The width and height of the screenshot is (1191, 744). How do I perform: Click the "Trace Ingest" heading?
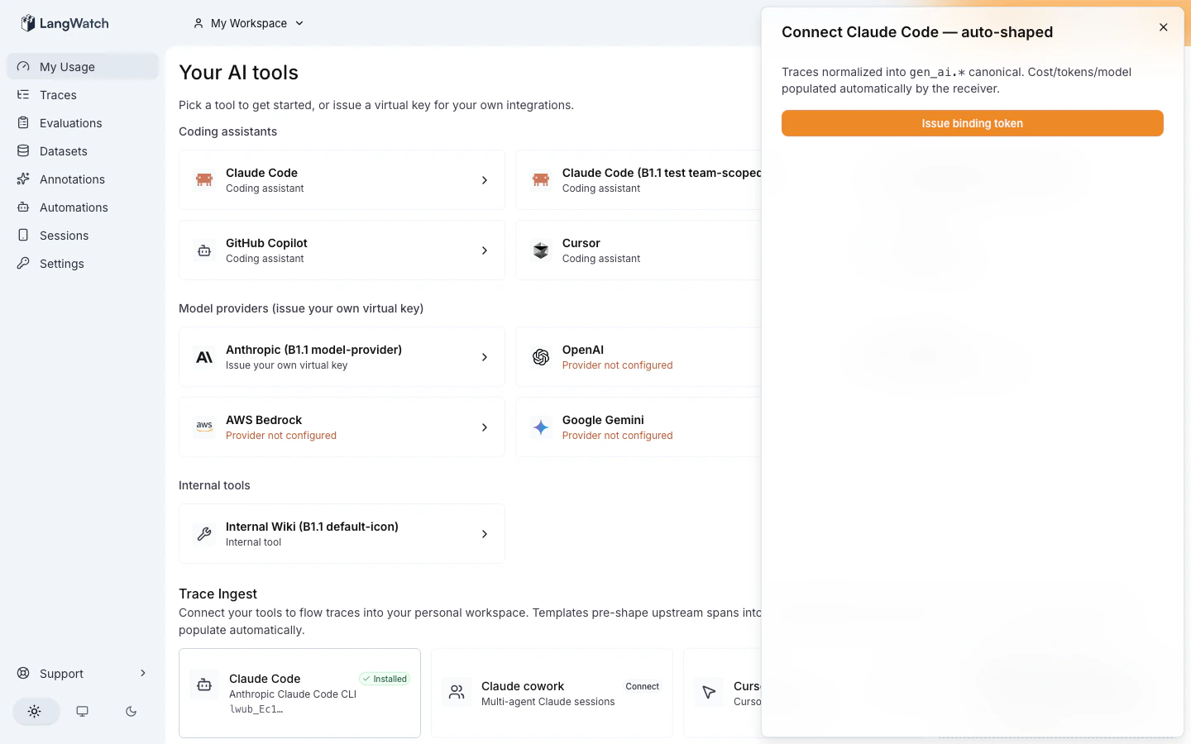point(218,594)
